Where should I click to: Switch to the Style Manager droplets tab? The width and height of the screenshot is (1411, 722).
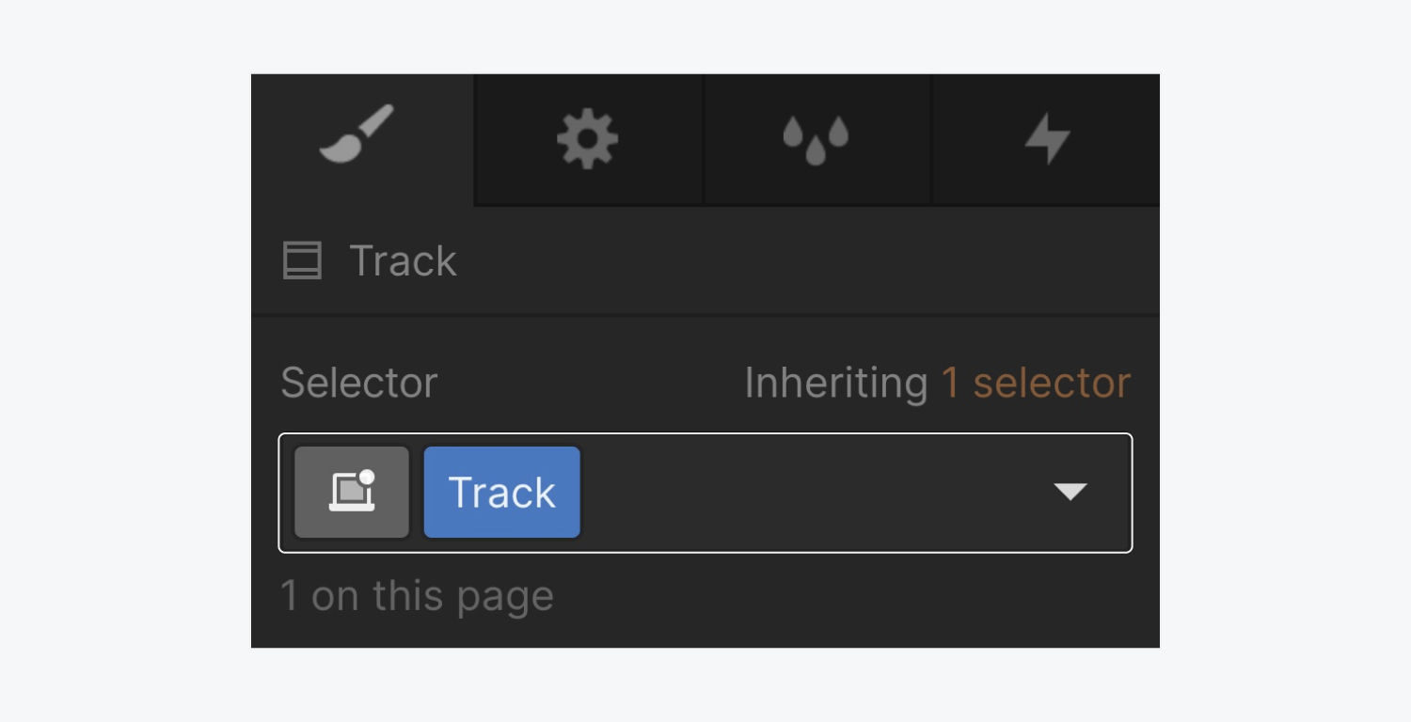pos(816,139)
